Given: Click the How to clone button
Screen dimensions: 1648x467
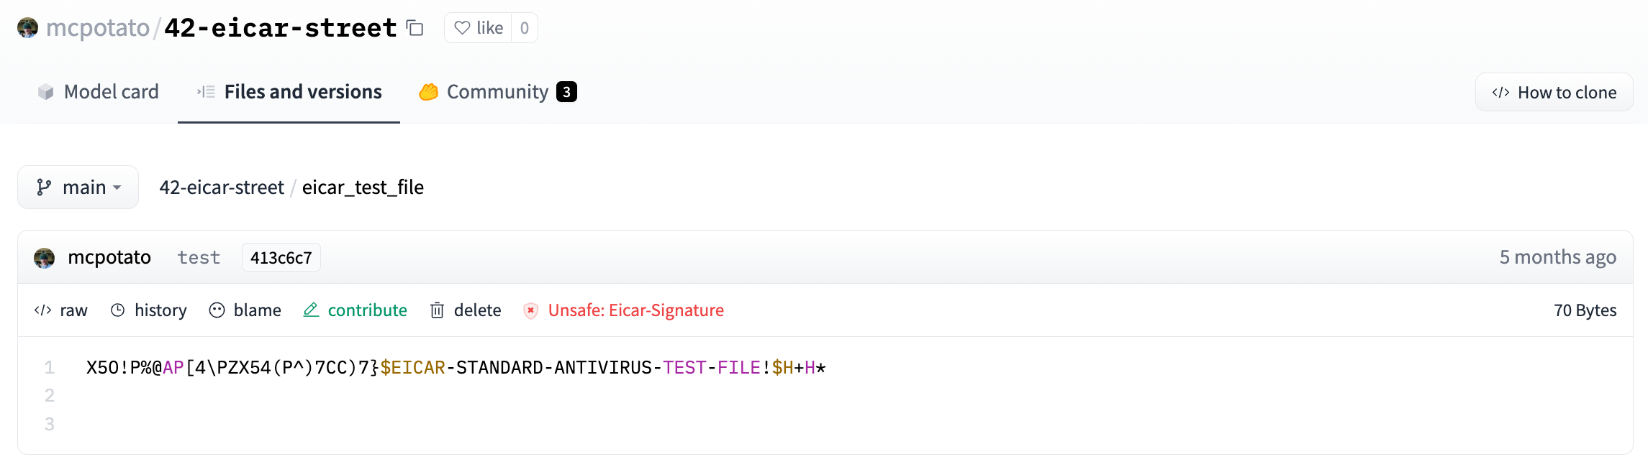Looking at the screenshot, I should click(x=1554, y=93).
